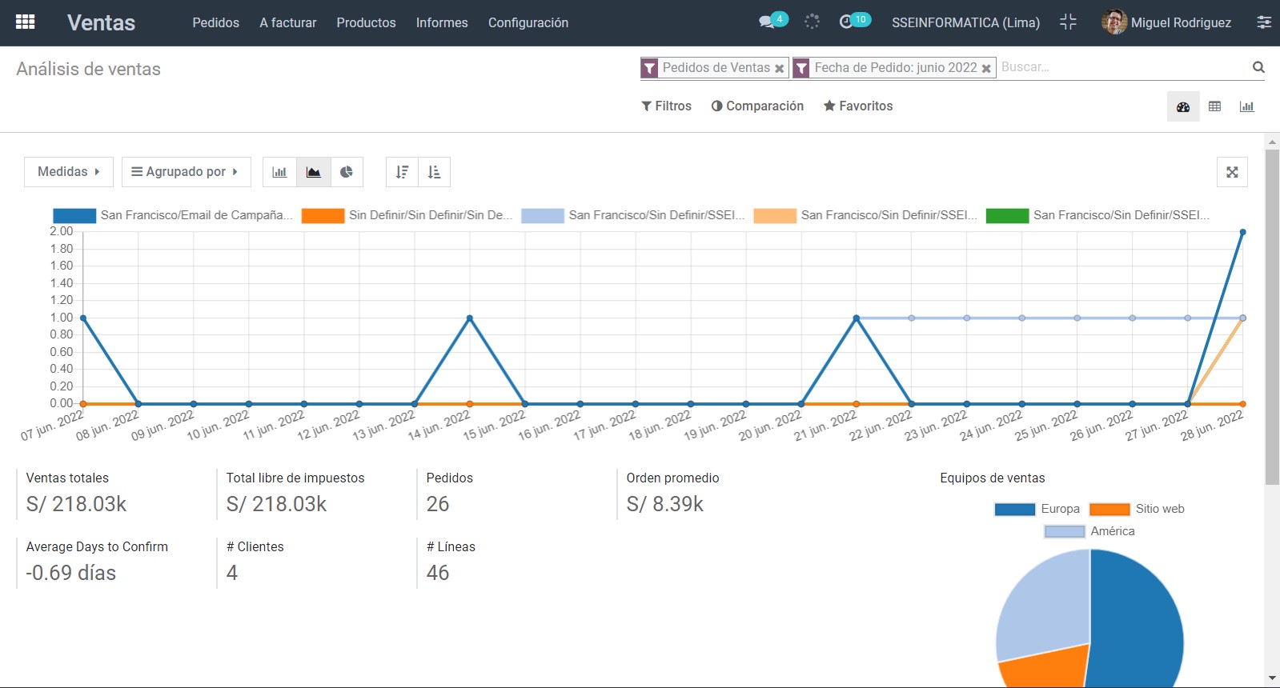Open Filtros dropdown

[x=666, y=106]
